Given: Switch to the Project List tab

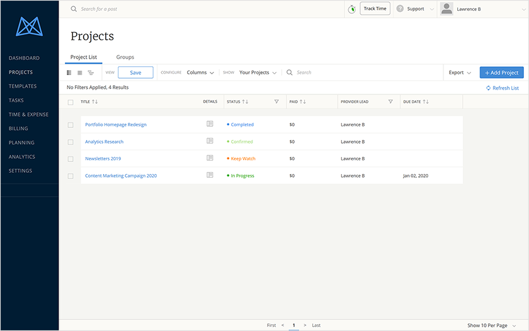Looking at the screenshot, I should pyautogui.click(x=84, y=57).
